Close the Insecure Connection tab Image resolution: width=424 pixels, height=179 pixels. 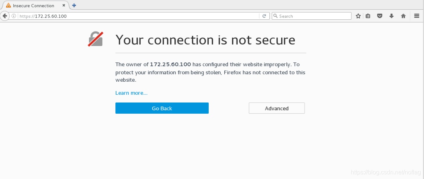(64, 6)
